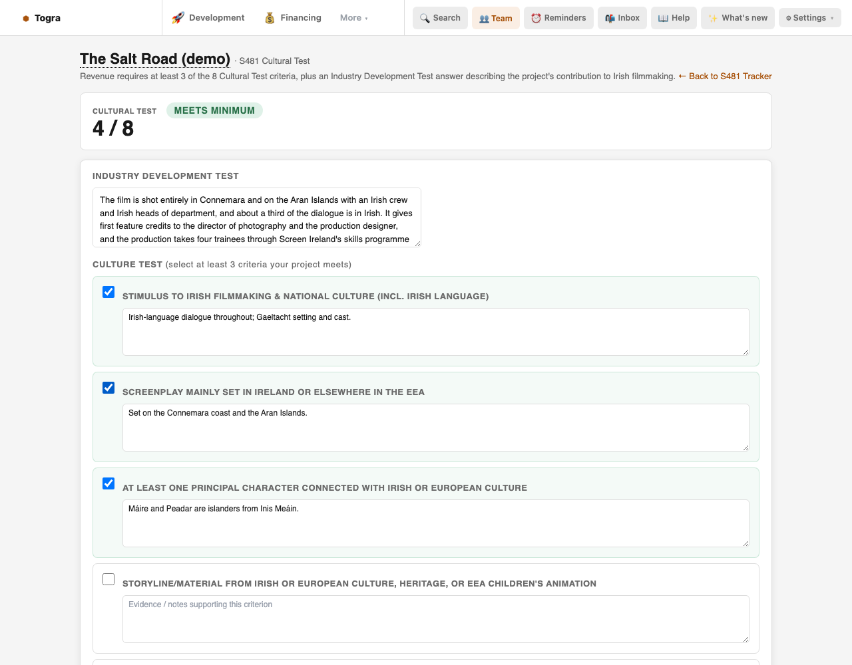Edit the Máire and Peadar evidence field
The height and width of the screenshot is (665, 852).
click(436, 523)
